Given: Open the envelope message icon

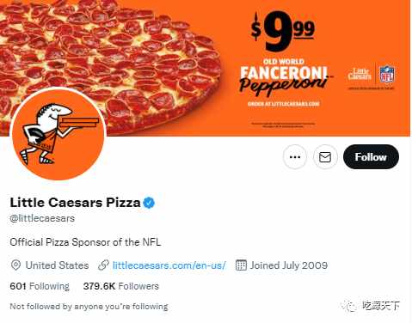Looking at the screenshot, I should [x=325, y=157].
